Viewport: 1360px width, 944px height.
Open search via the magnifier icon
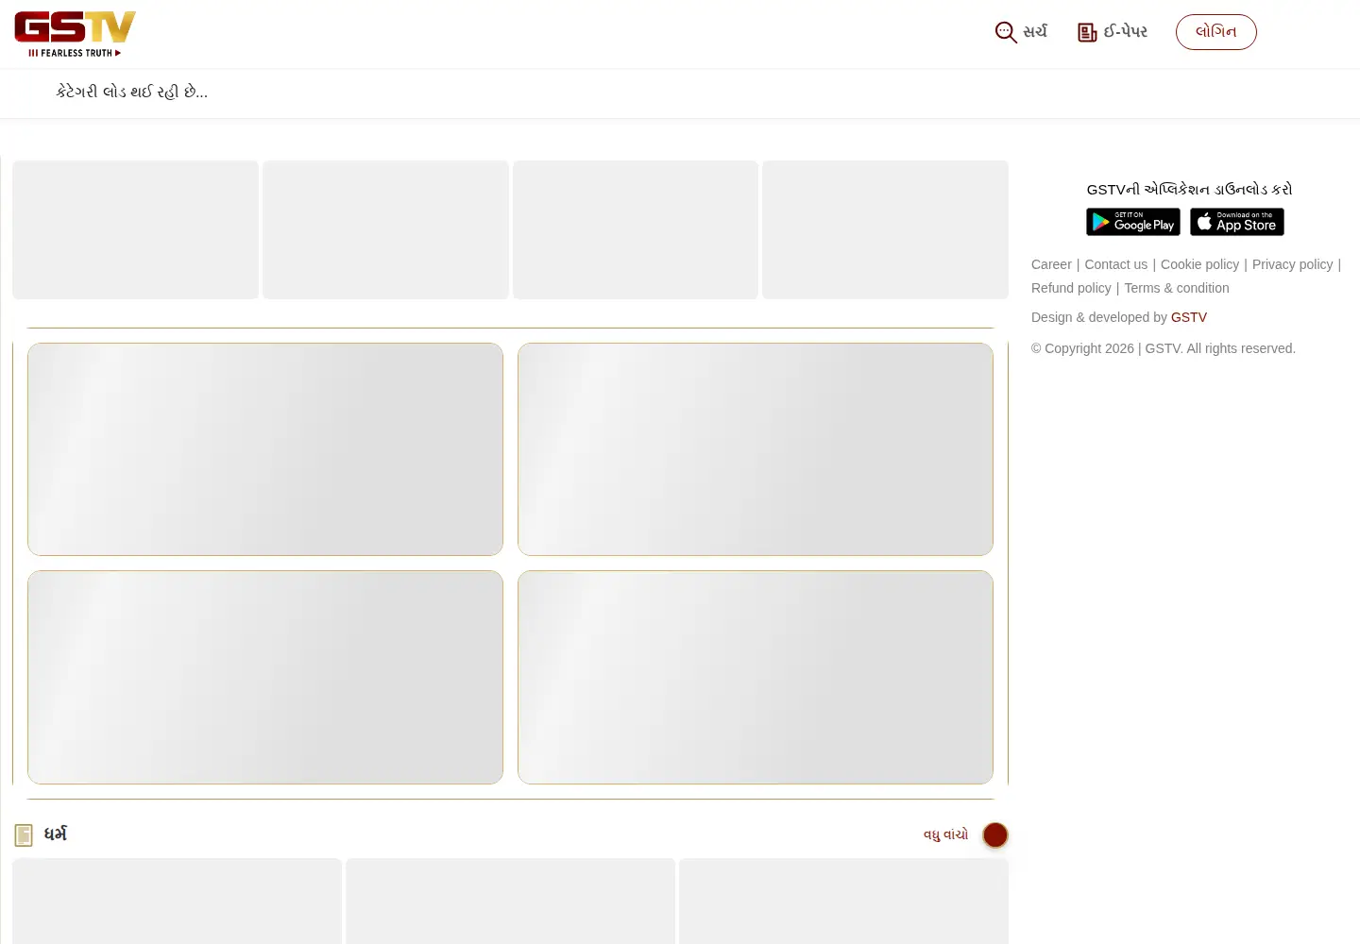point(1006,32)
